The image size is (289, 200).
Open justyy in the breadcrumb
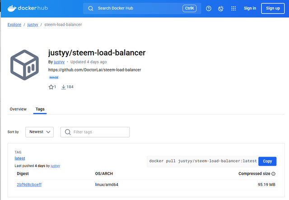pyautogui.click(x=33, y=24)
